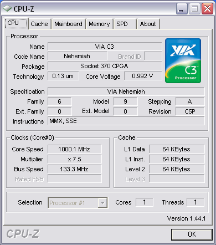
Task: Click the VIA C3 Processor logo
Action: pos(183,60)
